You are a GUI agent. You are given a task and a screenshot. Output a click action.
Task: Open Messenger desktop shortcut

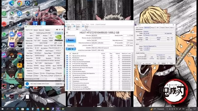[19, 34]
